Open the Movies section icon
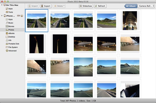156x103 pixels. pyautogui.click(x=7, y=26)
